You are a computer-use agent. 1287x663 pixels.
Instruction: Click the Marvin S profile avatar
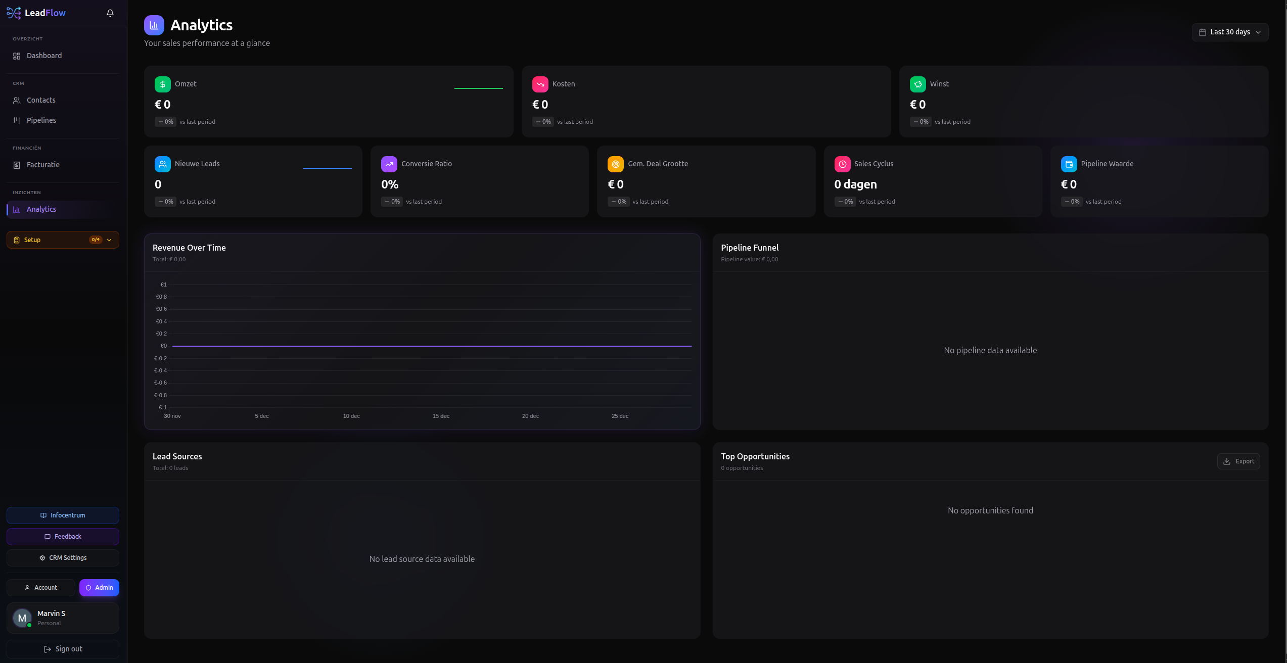22,618
